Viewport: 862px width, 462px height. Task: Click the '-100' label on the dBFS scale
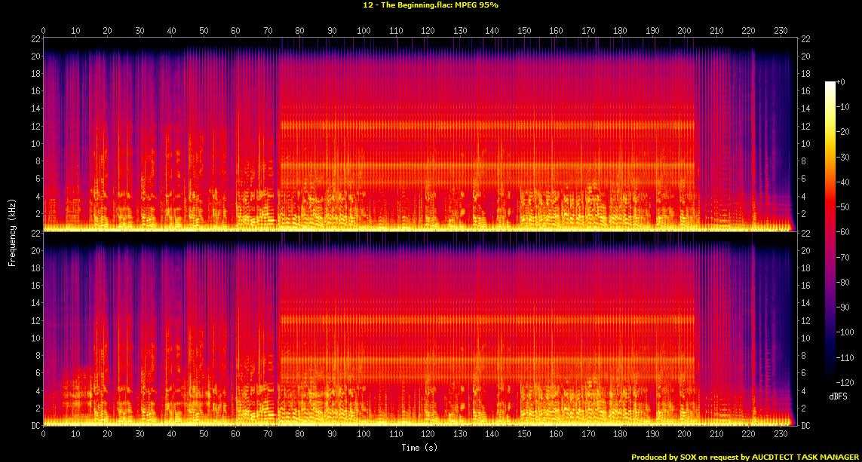(848, 332)
